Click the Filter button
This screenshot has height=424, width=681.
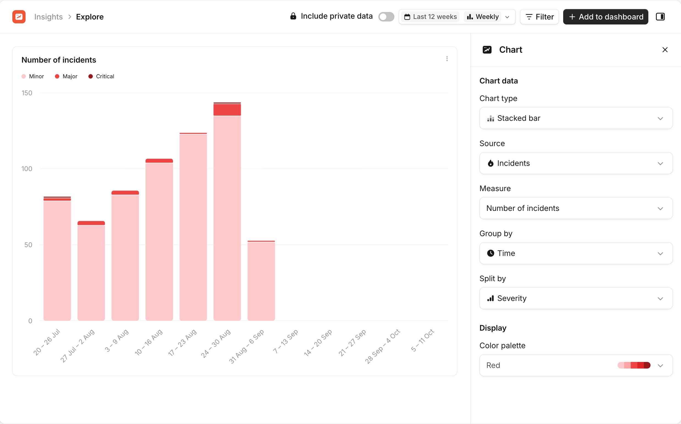[x=539, y=17]
